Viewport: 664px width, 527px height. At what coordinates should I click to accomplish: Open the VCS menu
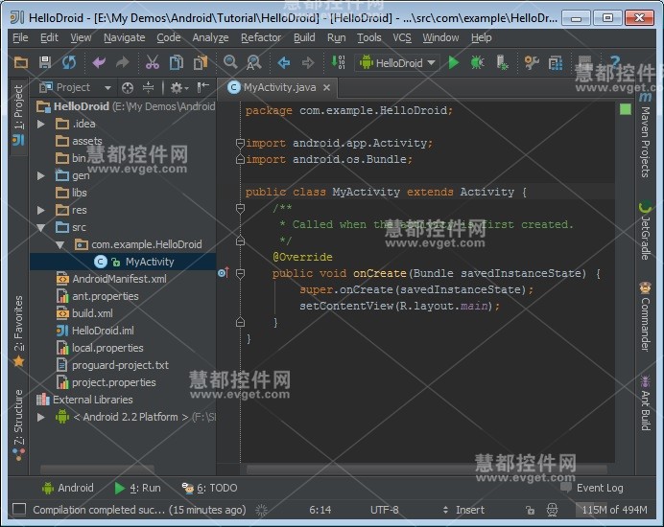(x=402, y=37)
